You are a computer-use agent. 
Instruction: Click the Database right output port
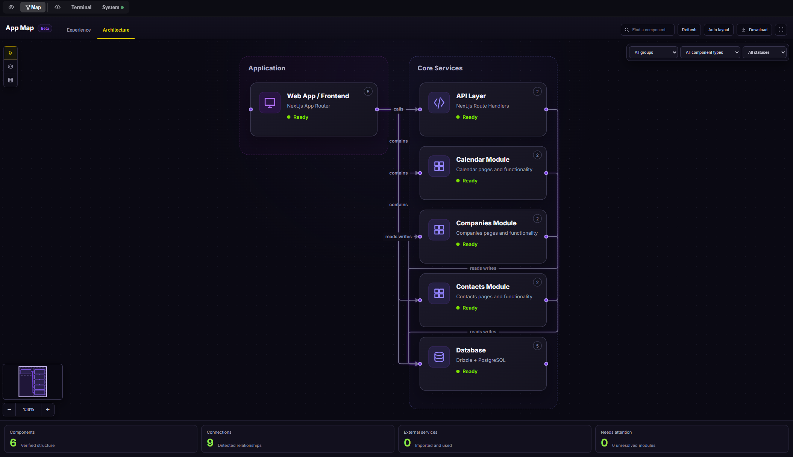click(x=546, y=364)
